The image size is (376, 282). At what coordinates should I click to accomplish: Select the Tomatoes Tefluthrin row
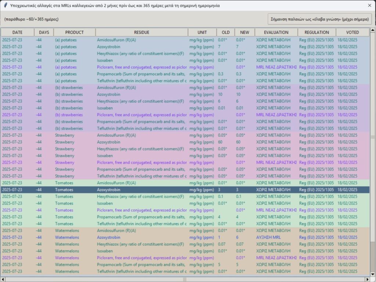(x=185, y=224)
